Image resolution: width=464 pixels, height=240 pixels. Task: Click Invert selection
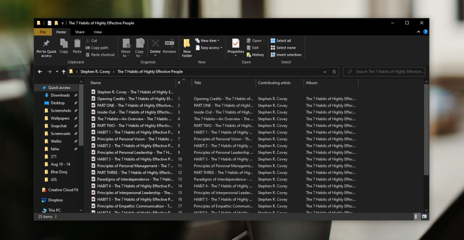(x=286, y=55)
